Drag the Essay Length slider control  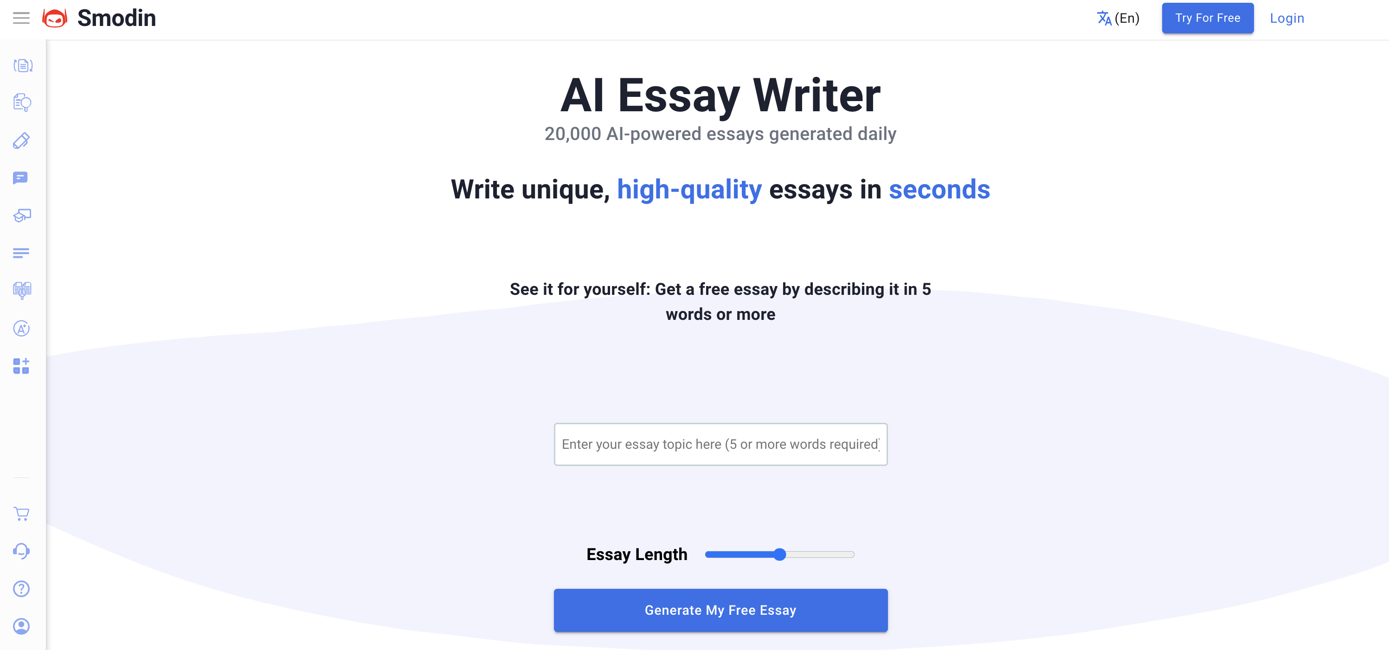(x=779, y=554)
